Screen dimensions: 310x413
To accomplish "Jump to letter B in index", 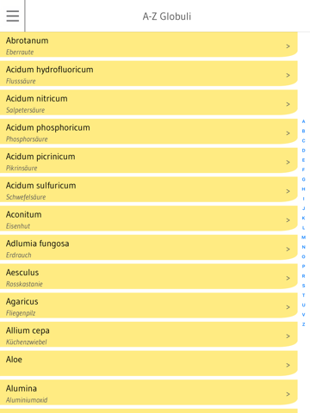I will point(303,131).
